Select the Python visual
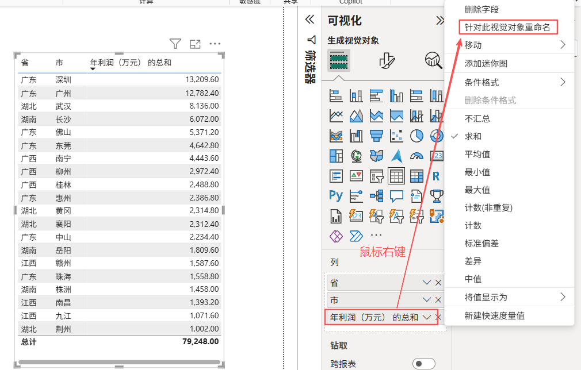 click(336, 196)
